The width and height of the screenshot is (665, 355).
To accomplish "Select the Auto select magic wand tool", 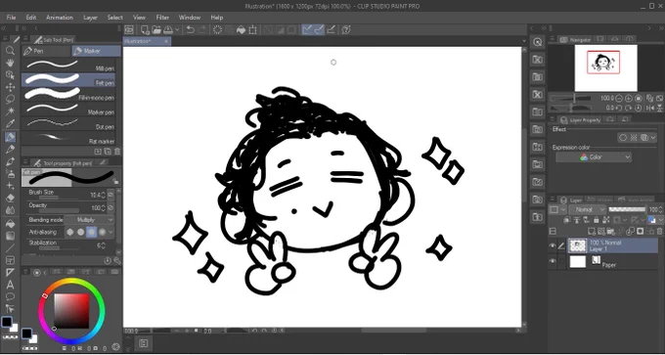I will tap(10, 111).
